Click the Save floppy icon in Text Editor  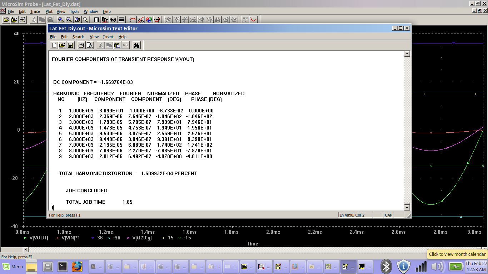(70, 45)
